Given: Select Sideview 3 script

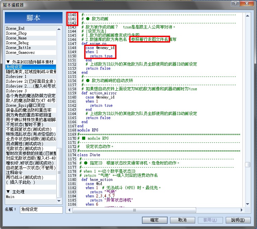Looking at the screenshot, I should point(31,91).
